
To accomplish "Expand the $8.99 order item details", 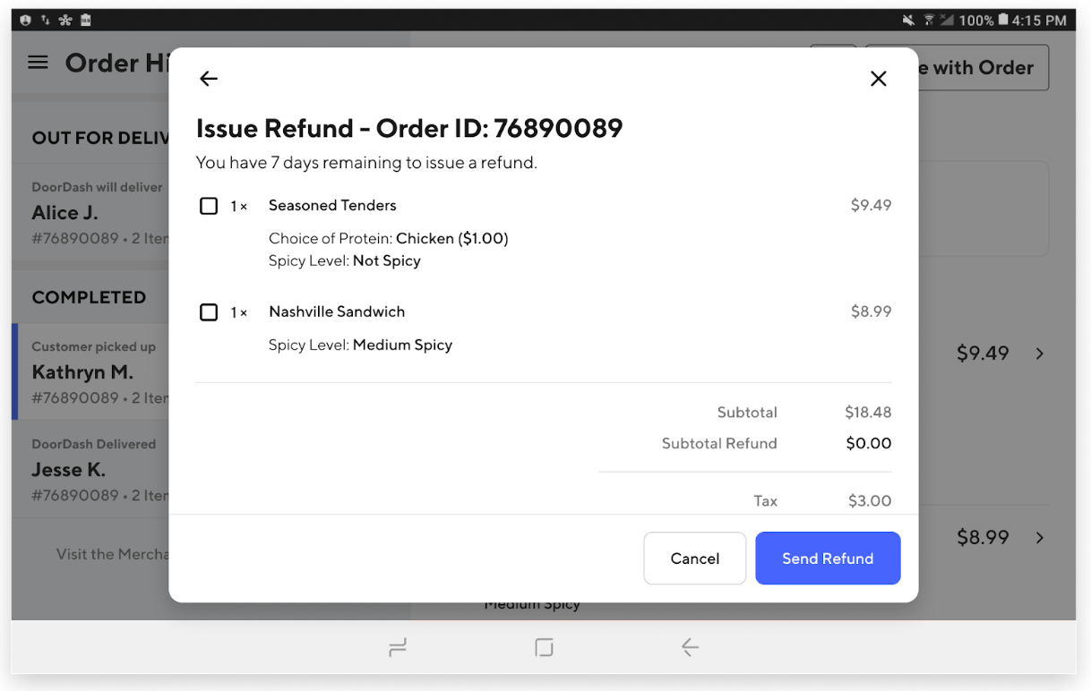I will (1038, 537).
